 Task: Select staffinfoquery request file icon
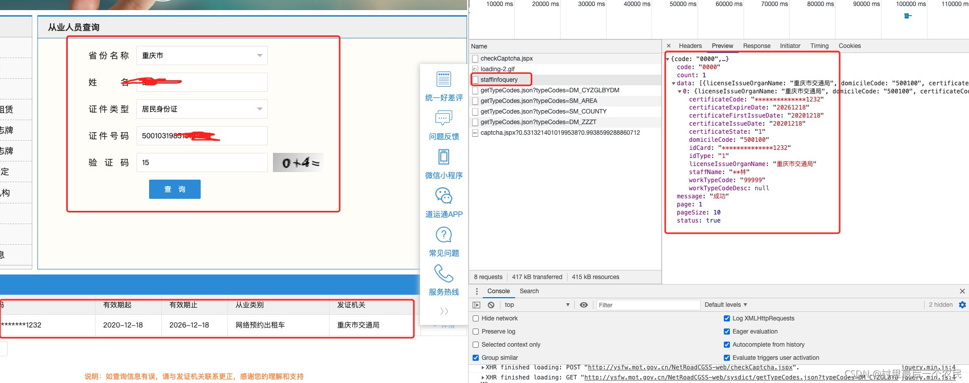(475, 80)
